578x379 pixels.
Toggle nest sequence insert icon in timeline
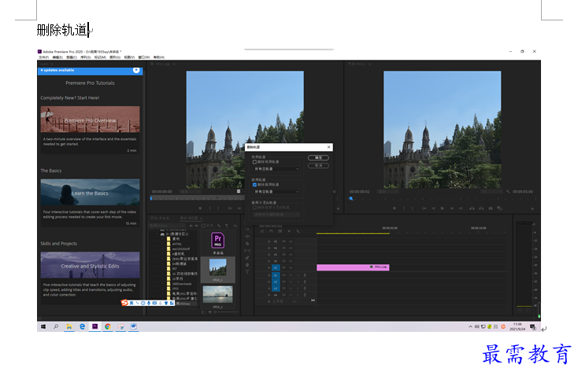[262, 231]
